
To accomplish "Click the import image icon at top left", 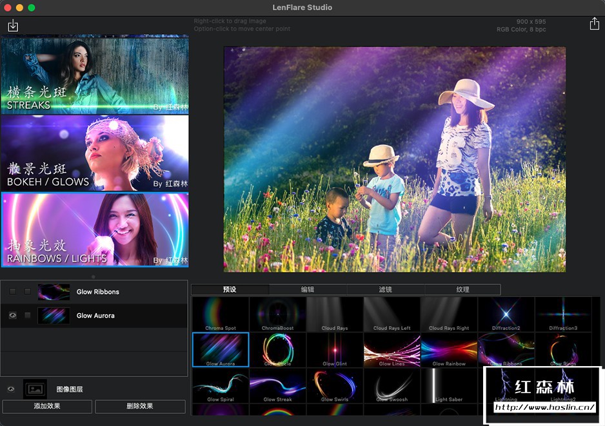I will click(x=13, y=26).
